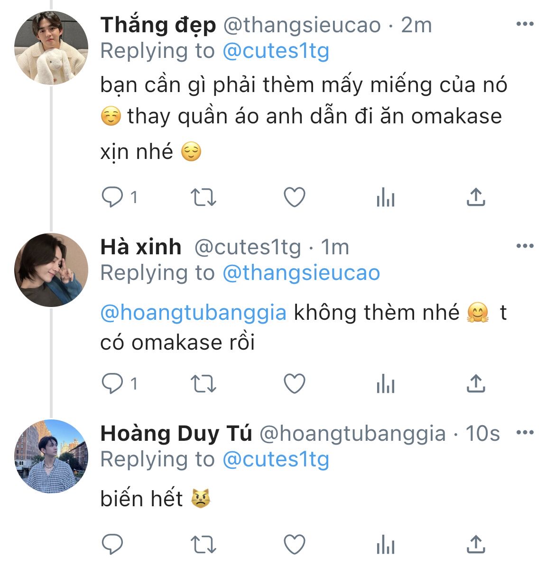
Task: Open Hà xinh's profile picture
Action: (x=51, y=270)
